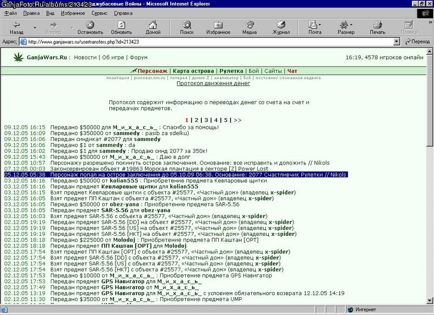Click the Stop (Остановить) toolbar icon

(90, 25)
